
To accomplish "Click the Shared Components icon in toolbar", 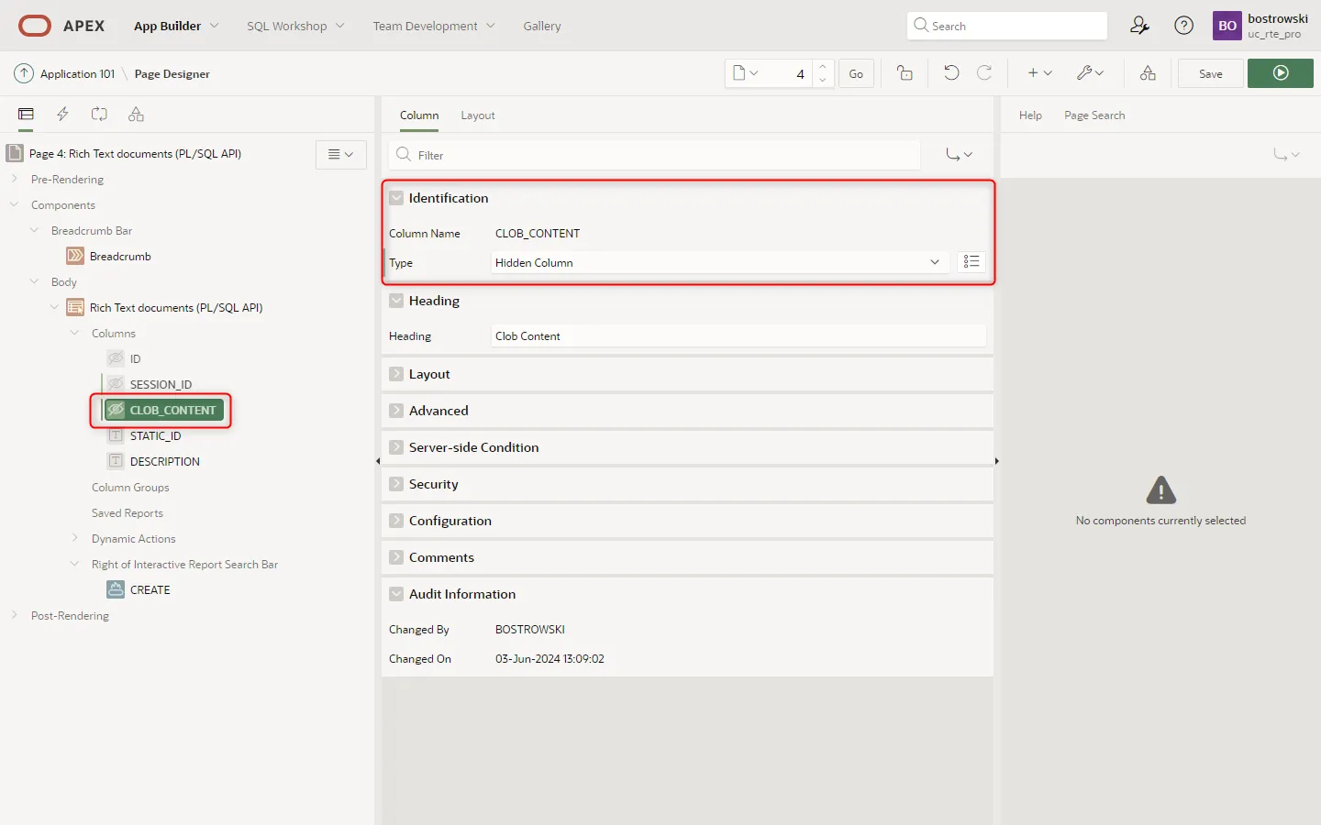I will point(1148,73).
